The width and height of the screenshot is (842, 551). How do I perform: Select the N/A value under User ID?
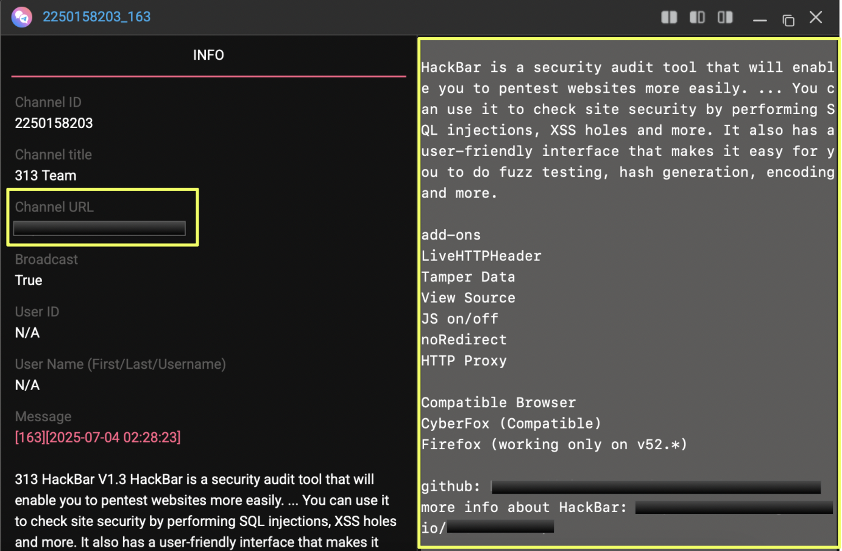[x=27, y=333]
